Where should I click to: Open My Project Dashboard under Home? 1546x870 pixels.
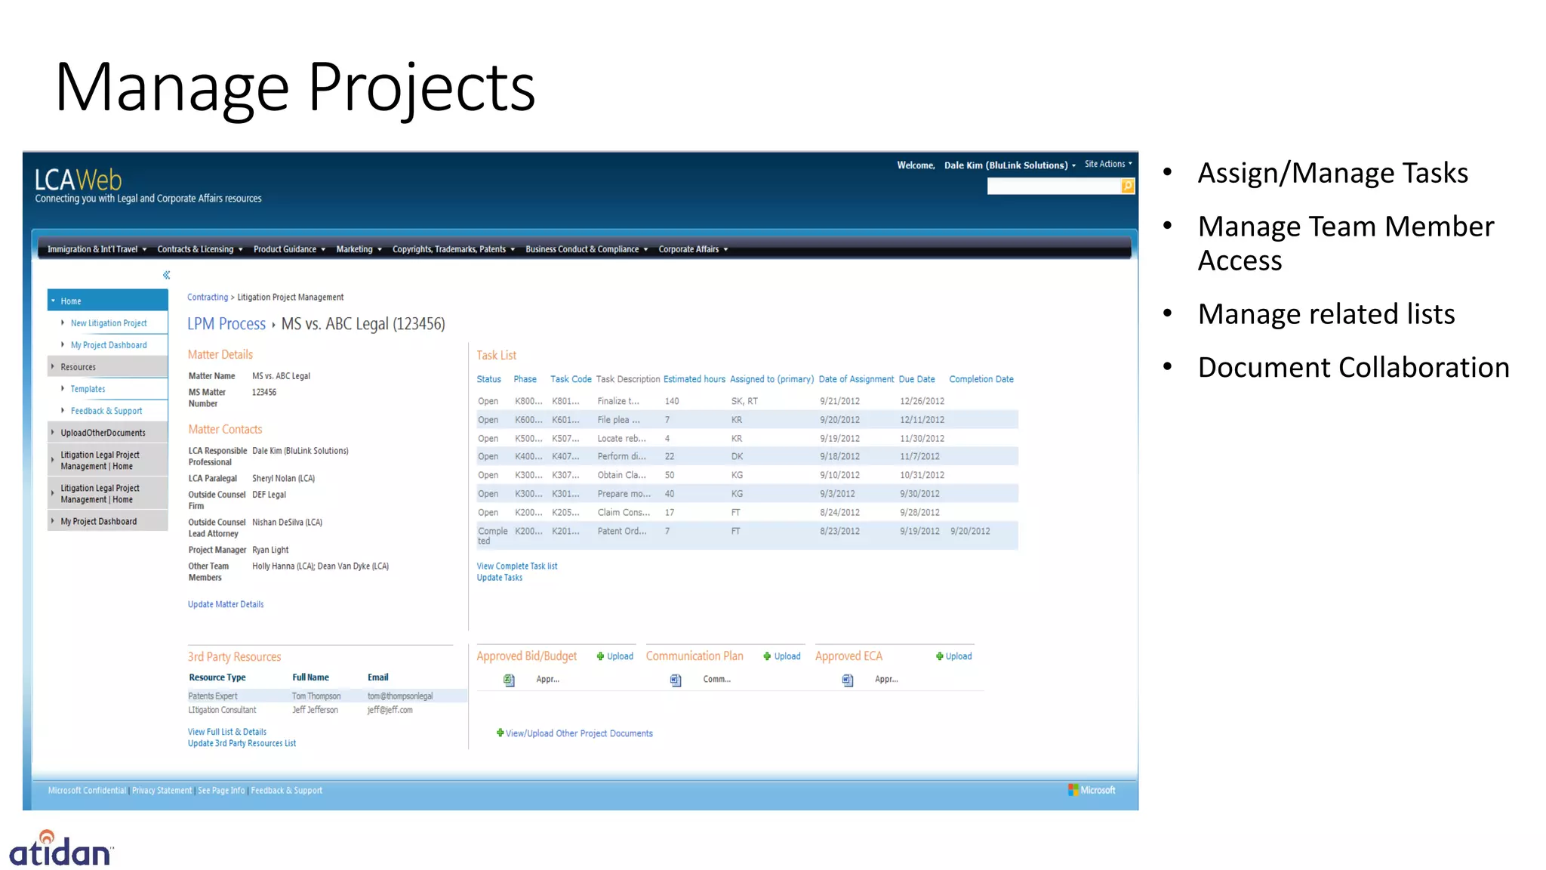point(109,345)
